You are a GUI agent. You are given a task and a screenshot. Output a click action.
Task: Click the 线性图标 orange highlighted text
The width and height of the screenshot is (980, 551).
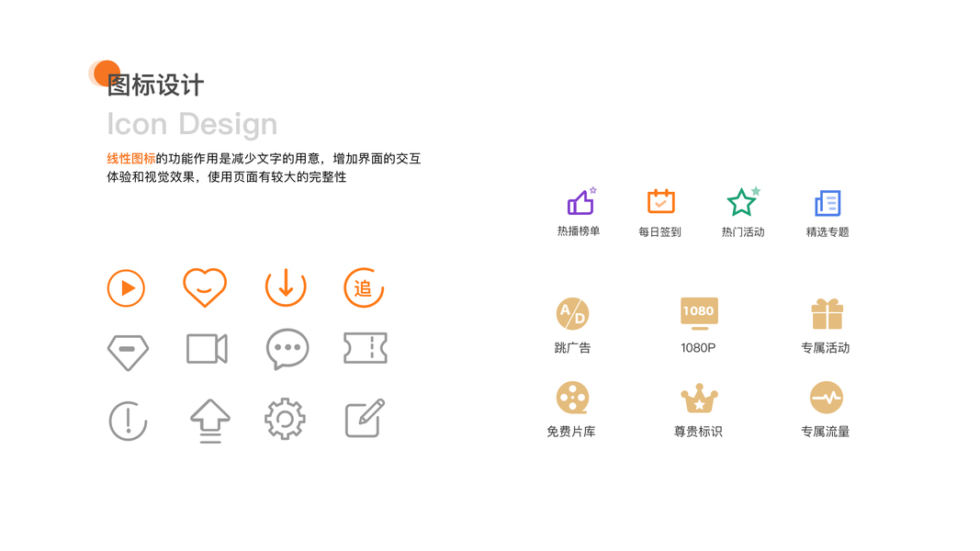click(131, 159)
